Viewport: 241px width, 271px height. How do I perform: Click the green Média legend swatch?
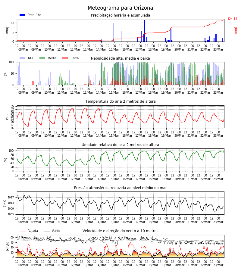tap(42, 58)
